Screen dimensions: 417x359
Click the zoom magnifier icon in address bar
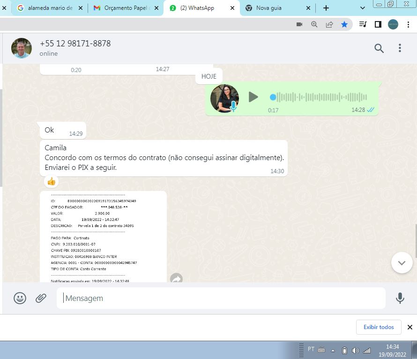pyautogui.click(x=314, y=24)
